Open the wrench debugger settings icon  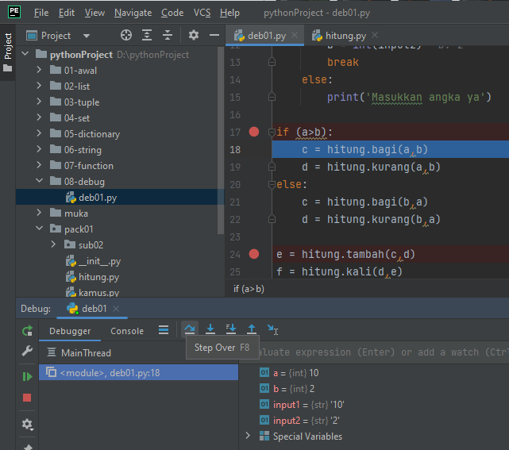pyautogui.click(x=27, y=350)
